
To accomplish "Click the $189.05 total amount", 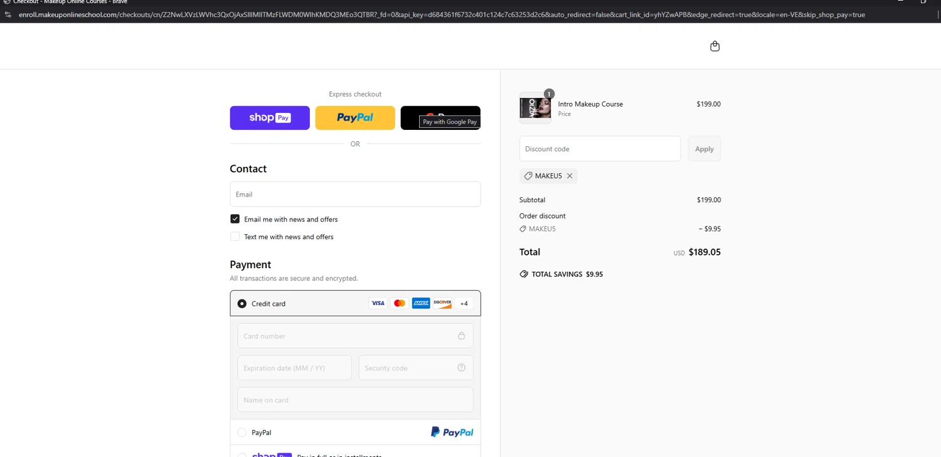I will click(704, 252).
